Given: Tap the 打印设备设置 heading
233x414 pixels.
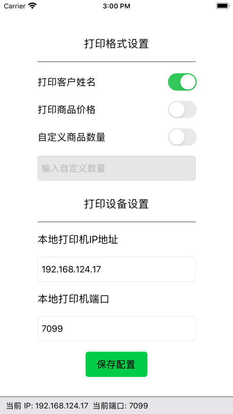Looking at the screenshot, I should pos(116,204).
